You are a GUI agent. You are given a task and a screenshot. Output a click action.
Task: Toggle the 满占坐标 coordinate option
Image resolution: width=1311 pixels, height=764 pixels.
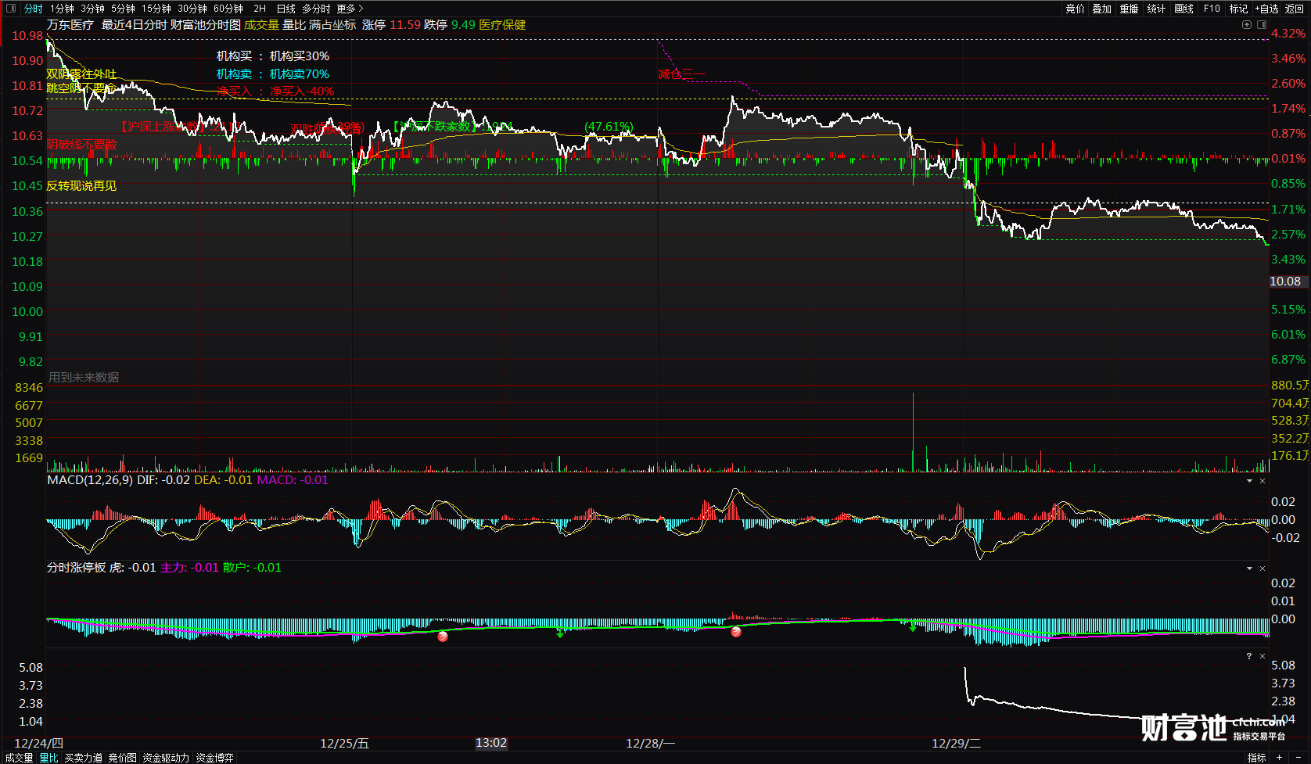click(x=332, y=25)
